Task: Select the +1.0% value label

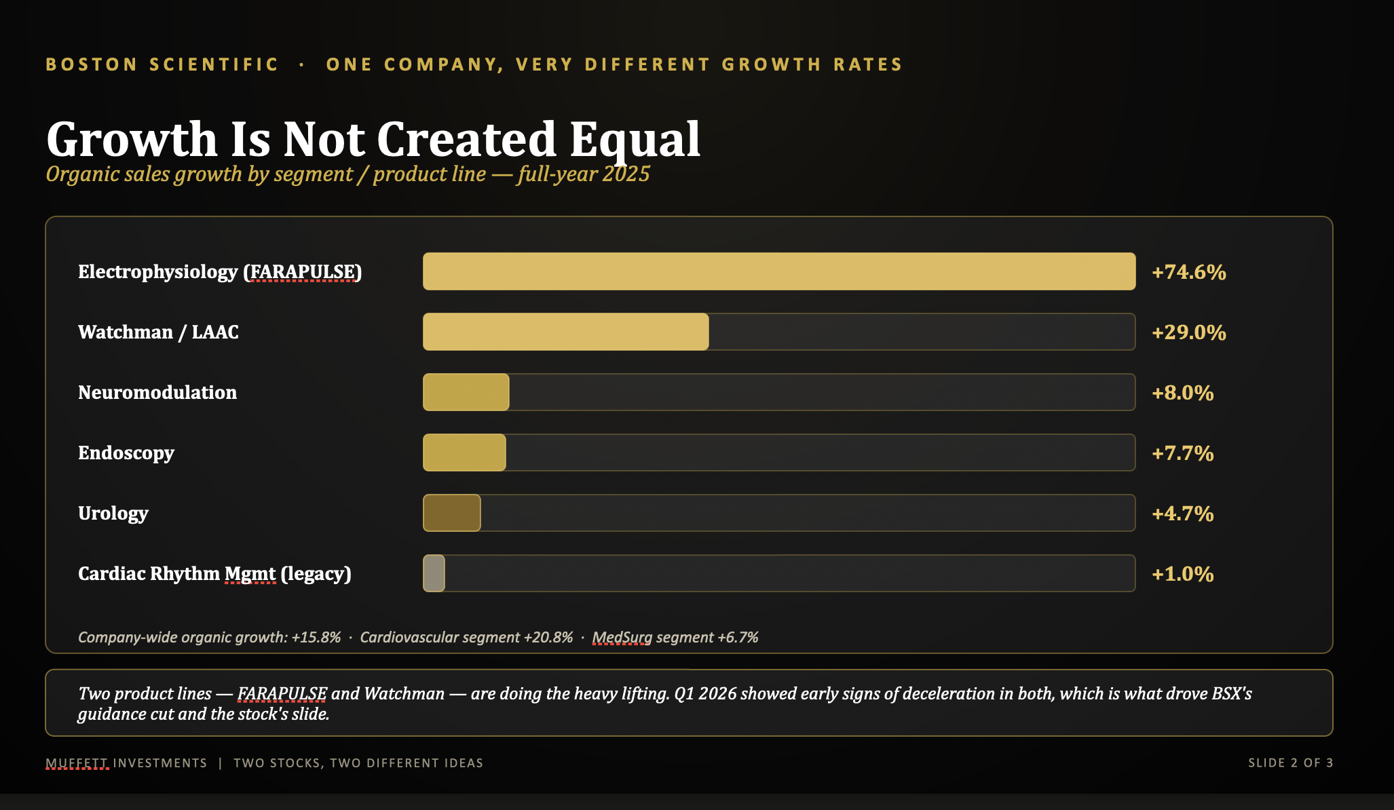Action: (1183, 574)
